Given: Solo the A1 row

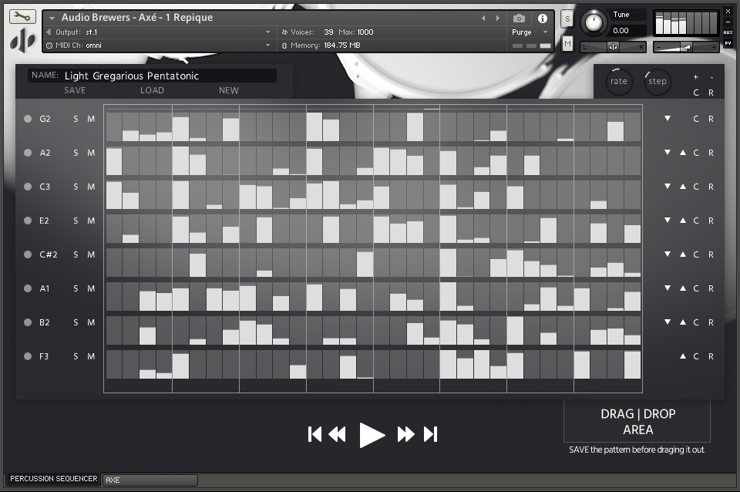Looking at the screenshot, I should tap(76, 288).
